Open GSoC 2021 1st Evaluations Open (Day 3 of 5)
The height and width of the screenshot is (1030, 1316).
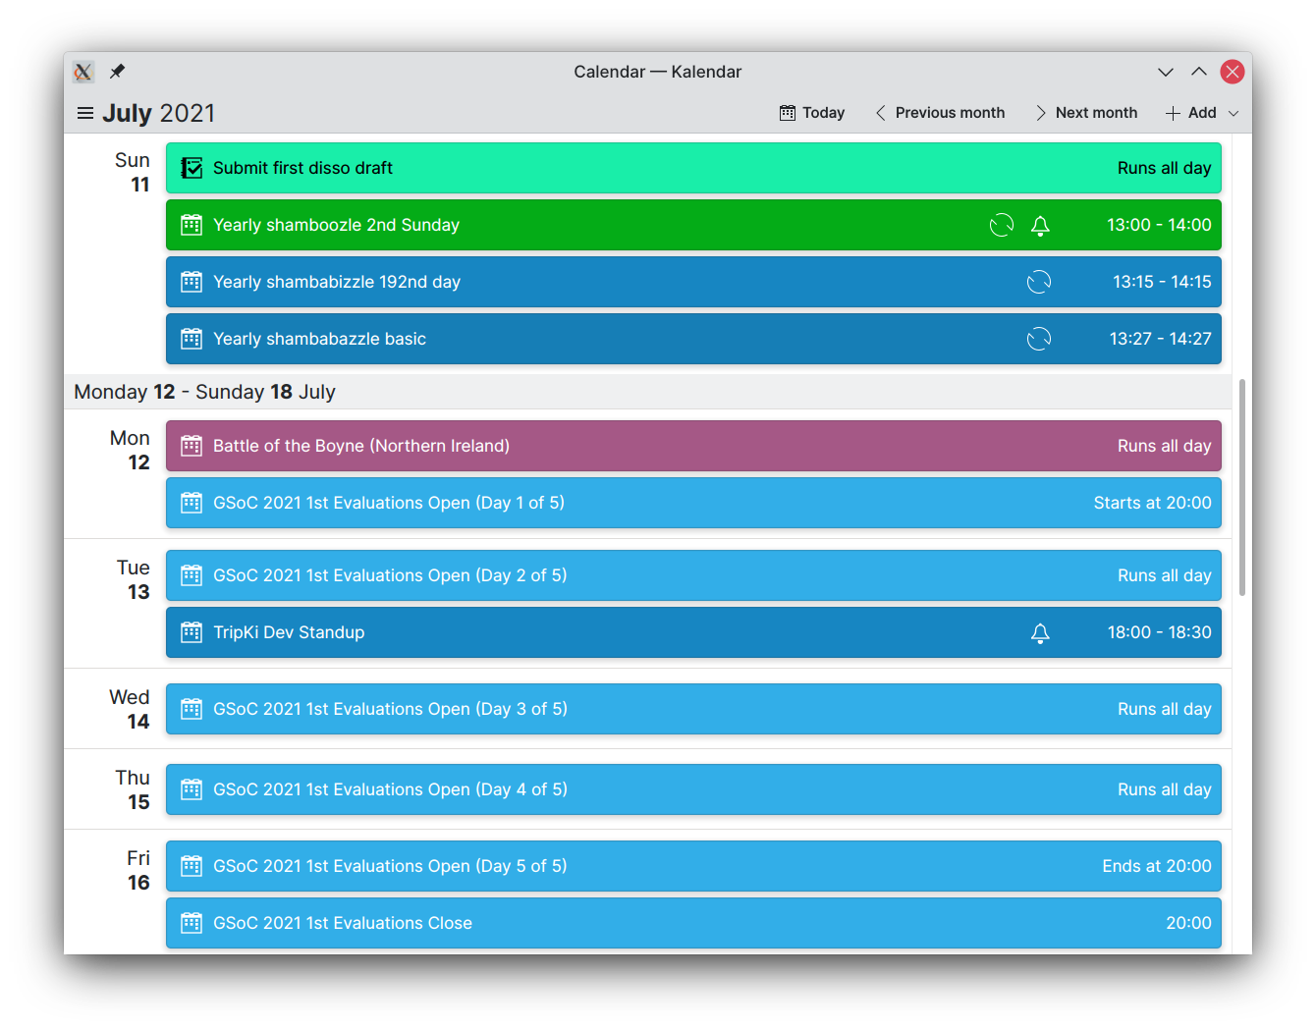(x=693, y=709)
